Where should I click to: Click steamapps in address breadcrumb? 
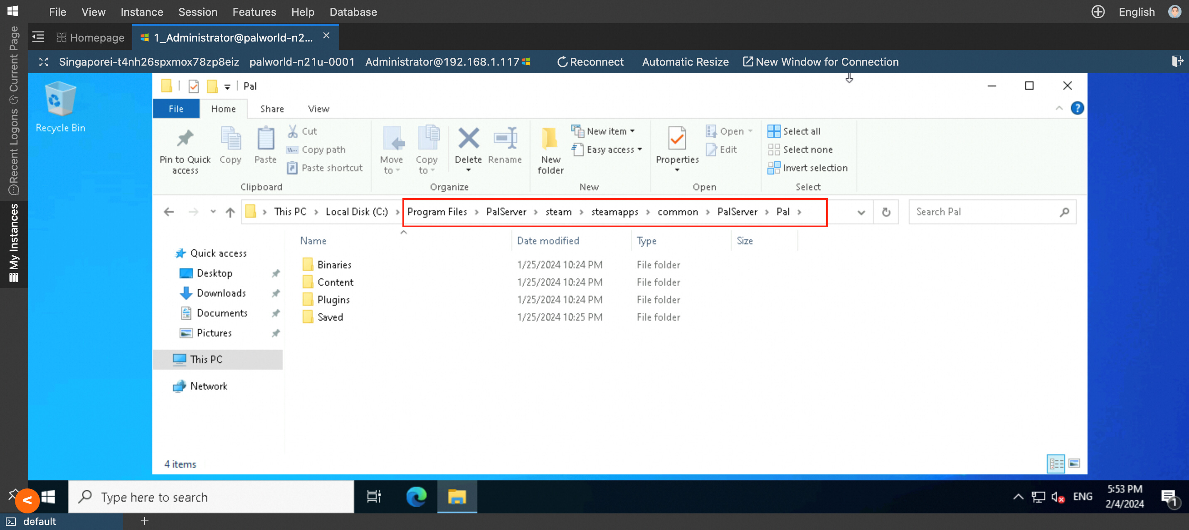614,212
